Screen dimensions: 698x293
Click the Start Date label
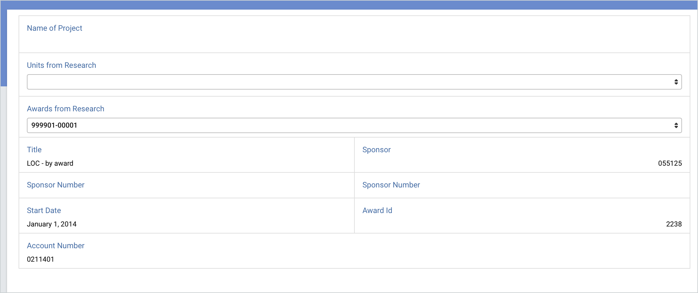pos(44,210)
